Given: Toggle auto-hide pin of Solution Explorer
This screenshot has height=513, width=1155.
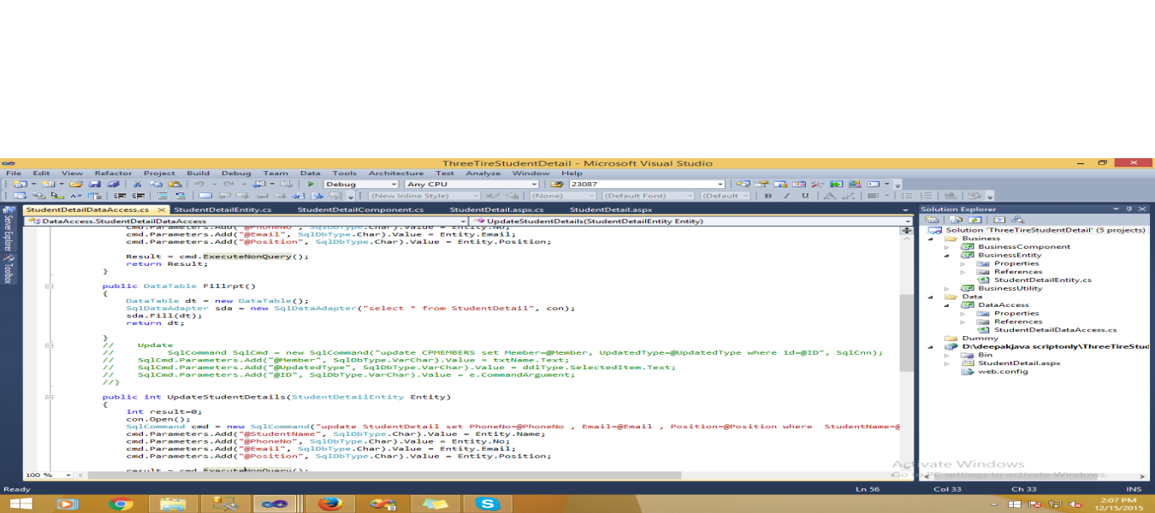Looking at the screenshot, I should (1129, 209).
